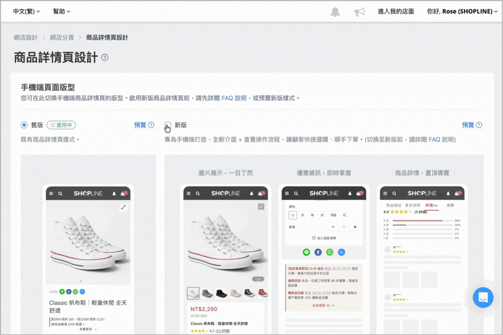The image size is (503, 335).
Task: Click 圖片展示，一目了然 caption
Action: pyautogui.click(x=226, y=173)
